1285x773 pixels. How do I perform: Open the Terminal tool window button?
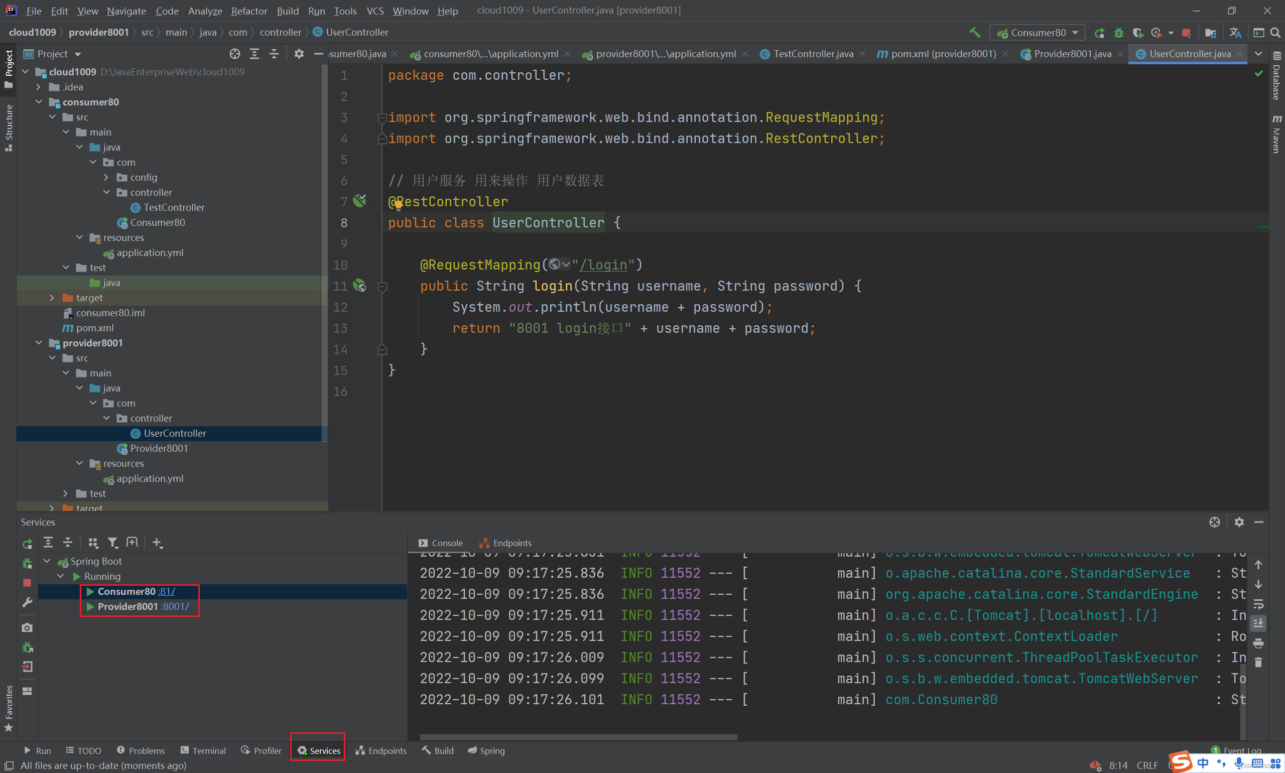(203, 750)
